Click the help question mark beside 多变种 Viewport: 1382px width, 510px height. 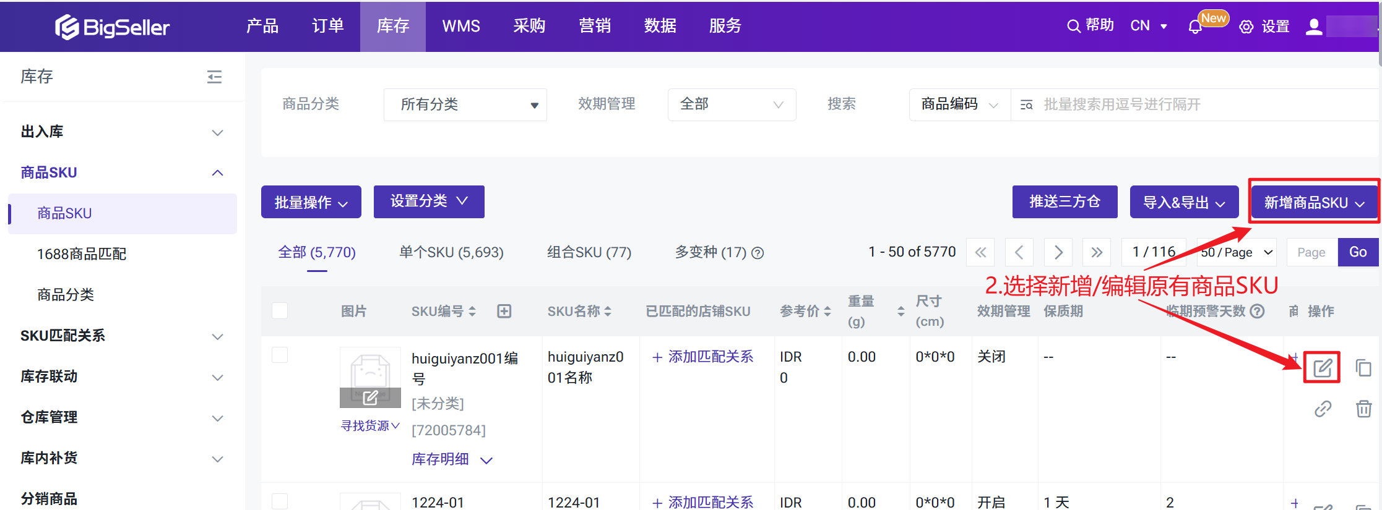[758, 253]
